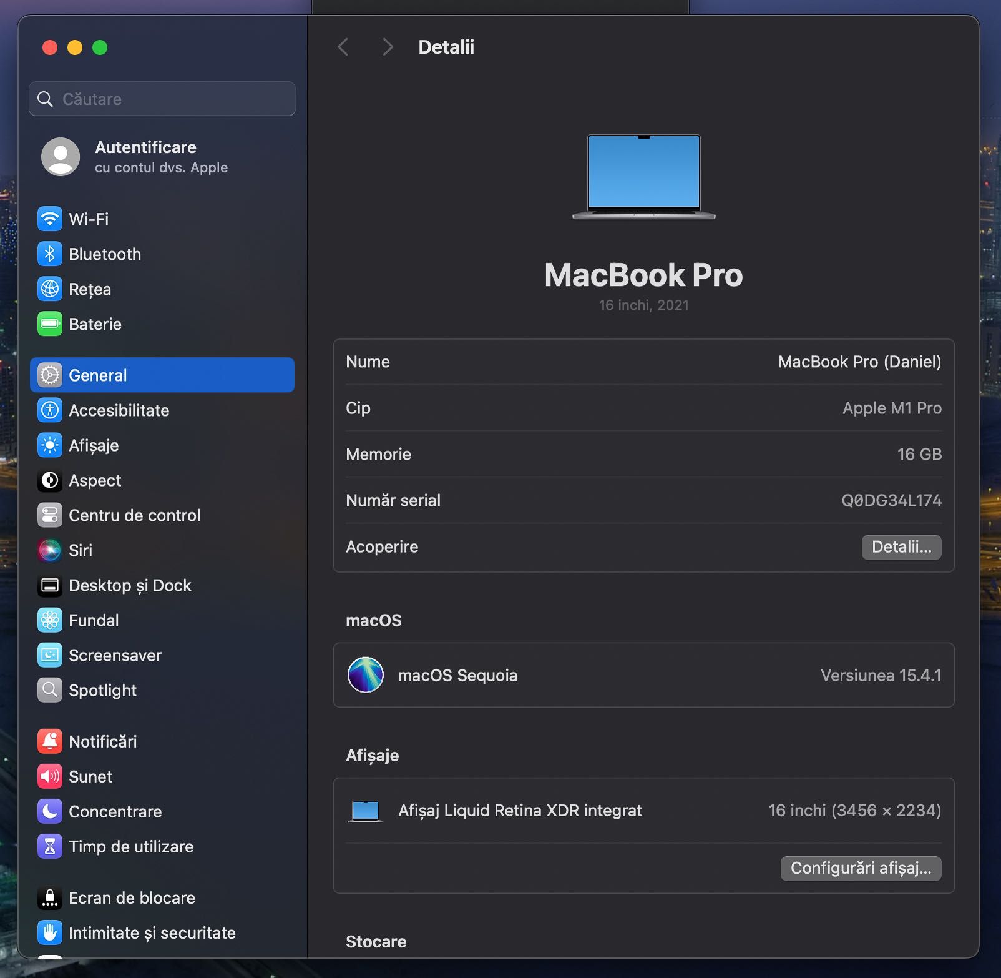
Task: Open Configurări afișaj... button
Action: click(861, 868)
